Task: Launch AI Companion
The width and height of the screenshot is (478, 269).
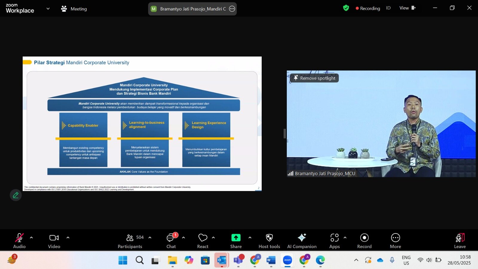Action: [302, 241]
